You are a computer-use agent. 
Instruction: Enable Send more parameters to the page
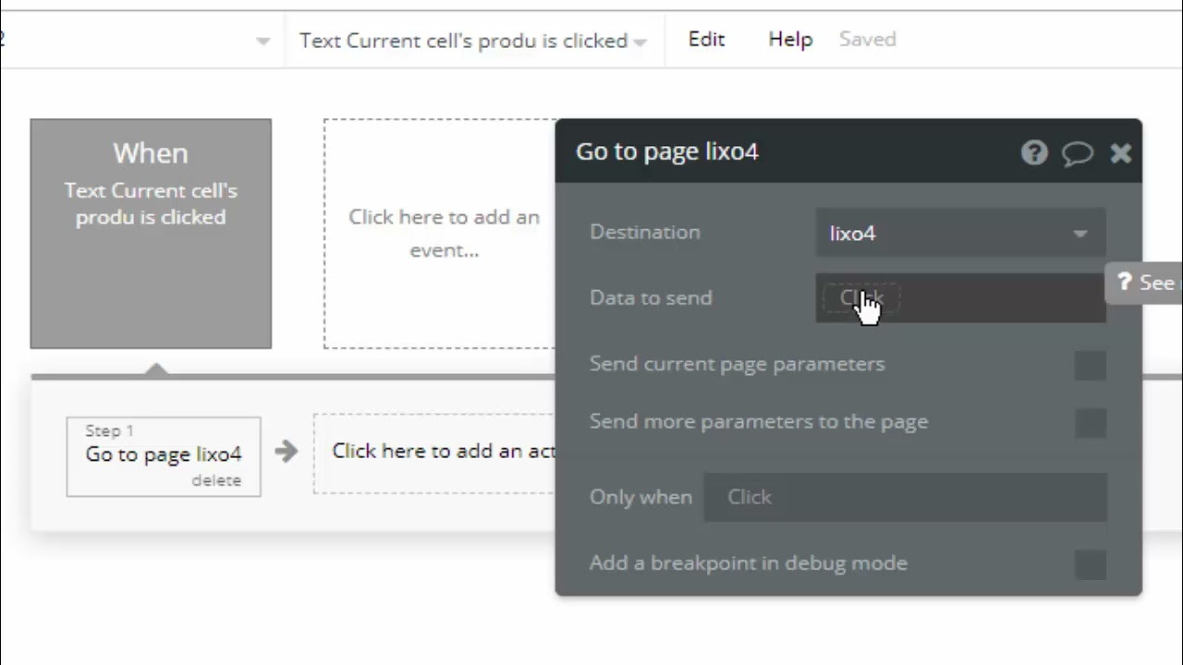(1091, 423)
